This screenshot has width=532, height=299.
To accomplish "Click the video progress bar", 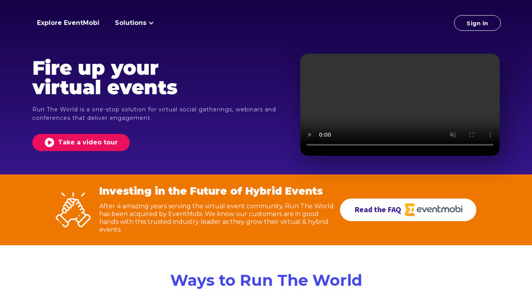I will point(400,145).
